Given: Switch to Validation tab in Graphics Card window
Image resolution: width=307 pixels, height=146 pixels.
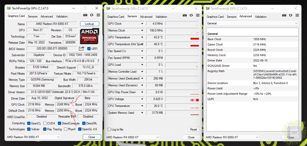Looking at the screenshot, I should click(62, 17).
